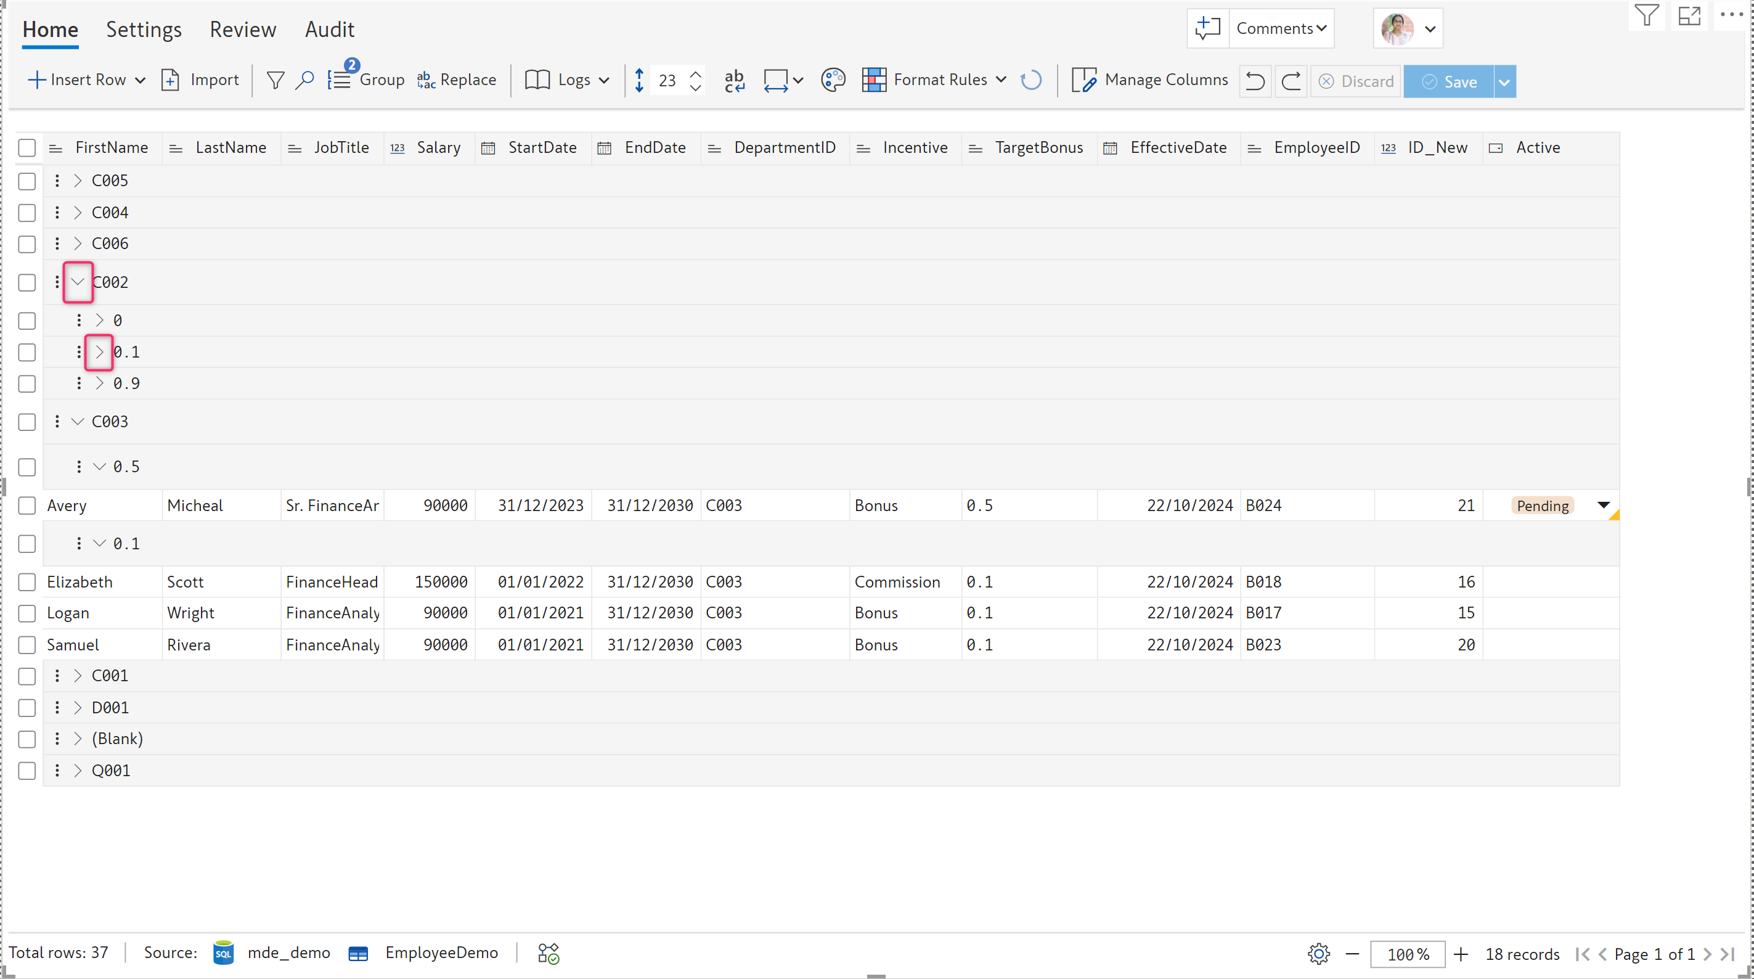Click the word wrap icon
Viewport: 1754px width, 979px height.
click(734, 80)
